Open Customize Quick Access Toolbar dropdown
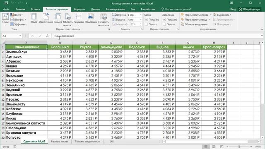The height and width of the screenshot is (149, 265). tap(26, 3)
